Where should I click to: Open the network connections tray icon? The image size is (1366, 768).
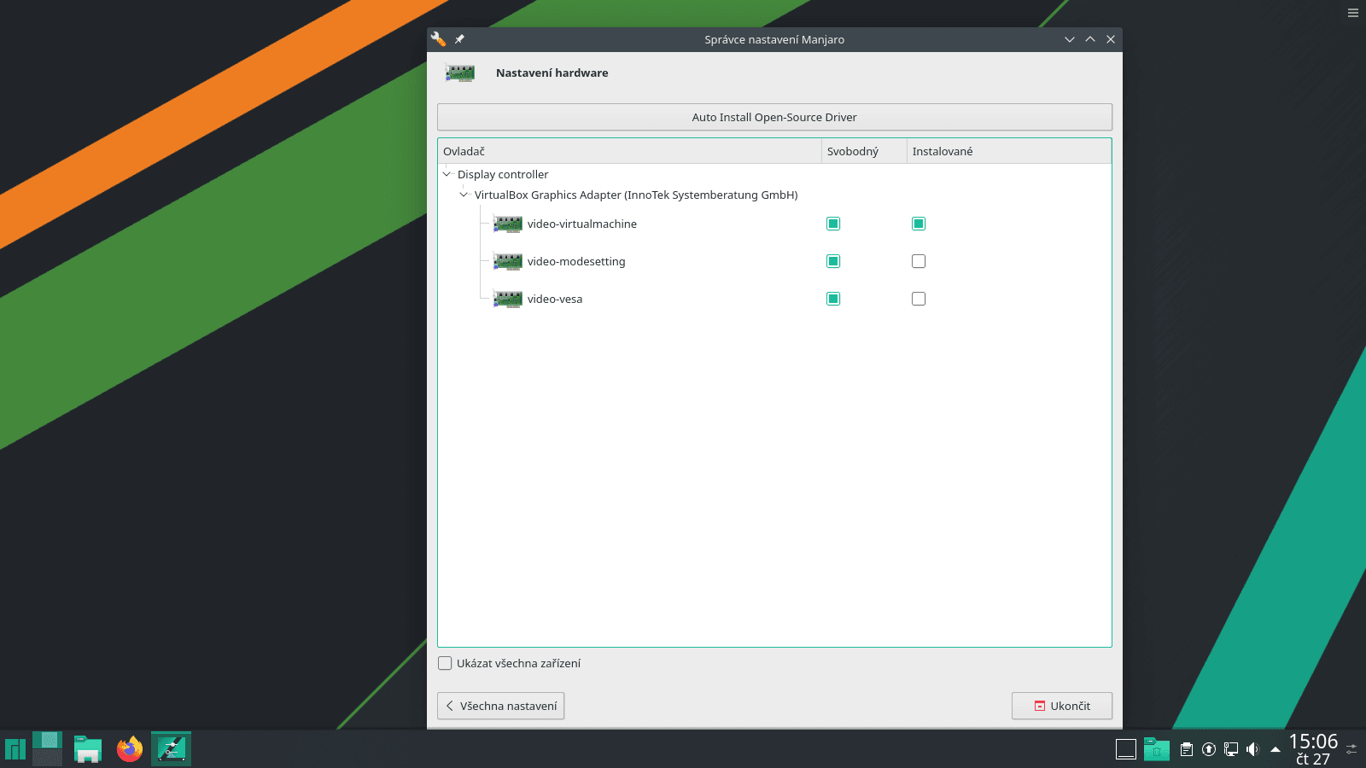point(1231,749)
